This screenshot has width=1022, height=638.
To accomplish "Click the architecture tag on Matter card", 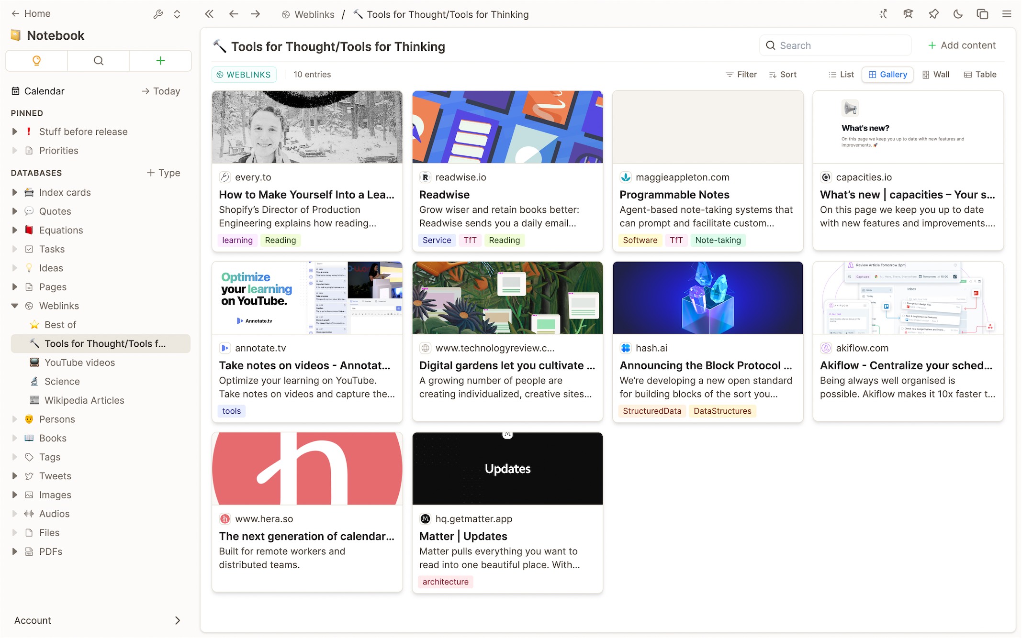I will pos(445,582).
